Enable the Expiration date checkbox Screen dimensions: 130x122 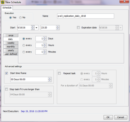(78, 27)
